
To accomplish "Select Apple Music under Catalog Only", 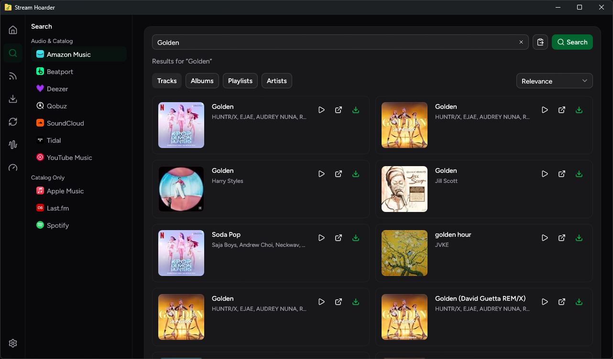I will click(x=79, y=191).
